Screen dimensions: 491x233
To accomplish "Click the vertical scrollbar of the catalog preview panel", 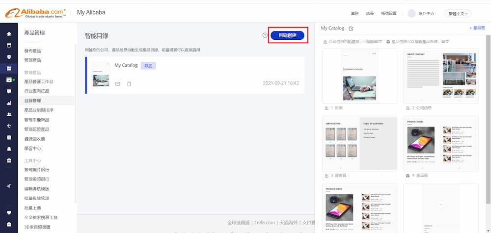I will (x=488, y=120).
